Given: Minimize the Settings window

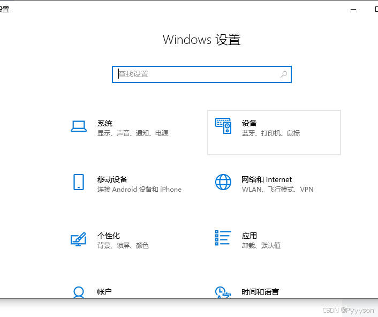Looking at the screenshot, I should [x=353, y=10].
